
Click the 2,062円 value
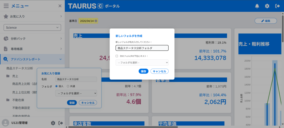[215, 102]
